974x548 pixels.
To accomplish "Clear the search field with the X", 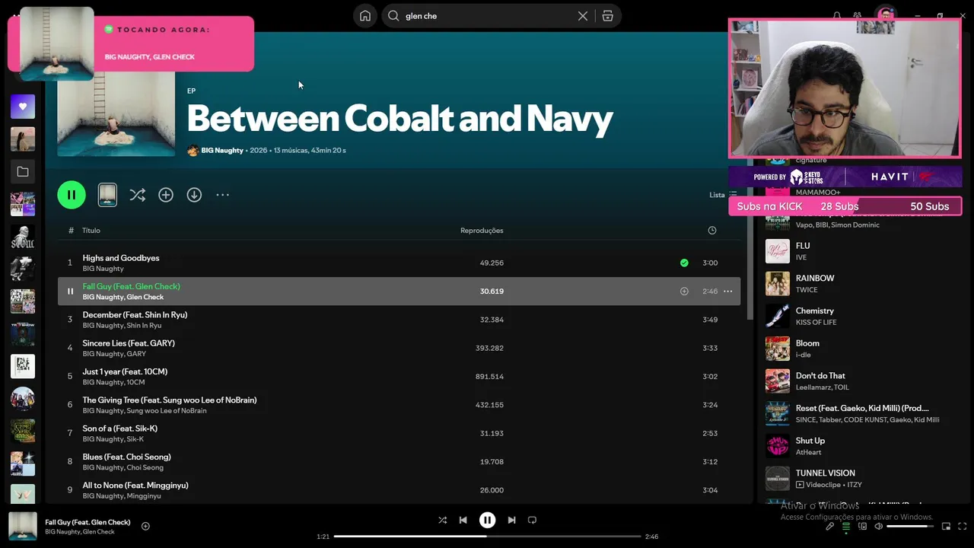I will 583,16.
